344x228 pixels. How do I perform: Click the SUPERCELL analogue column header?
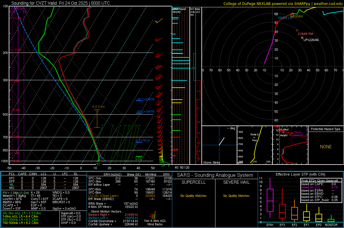click(x=194, y=182)
